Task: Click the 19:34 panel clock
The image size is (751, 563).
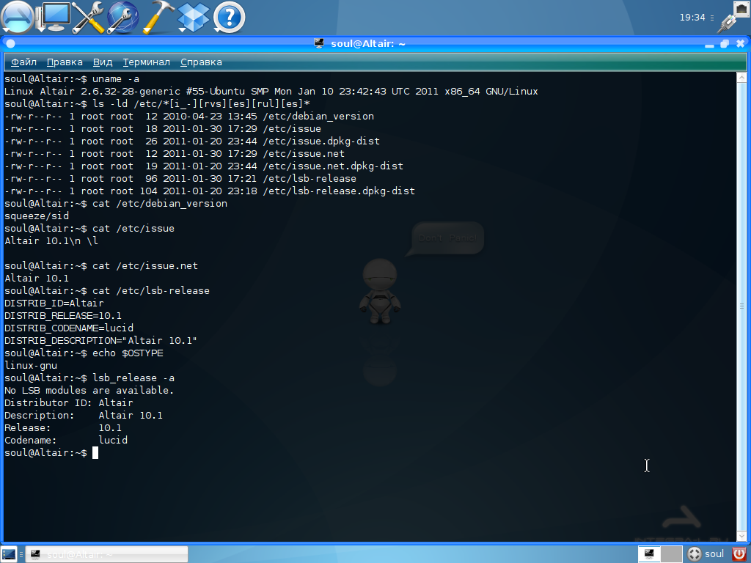Action: click(692, 18)
